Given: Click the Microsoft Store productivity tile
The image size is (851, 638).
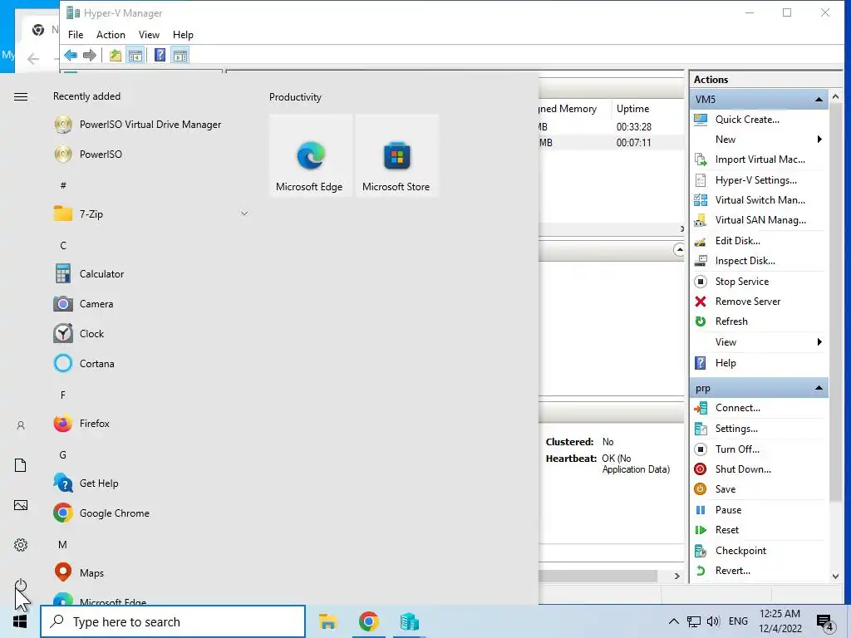Looking at the screenshot, I should point(396,155).
